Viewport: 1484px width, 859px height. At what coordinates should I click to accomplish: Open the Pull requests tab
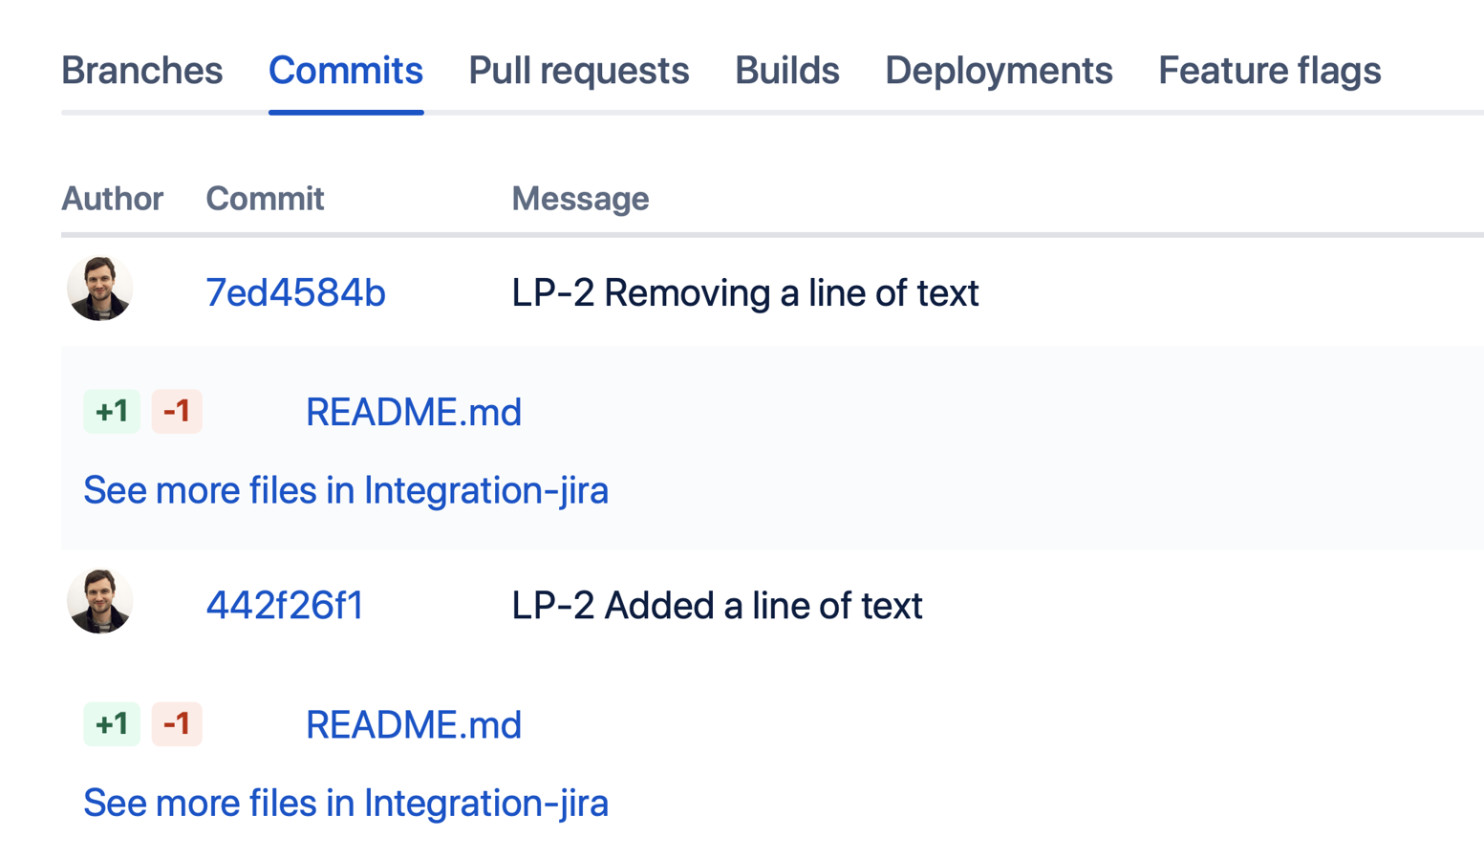coord(578,71)
